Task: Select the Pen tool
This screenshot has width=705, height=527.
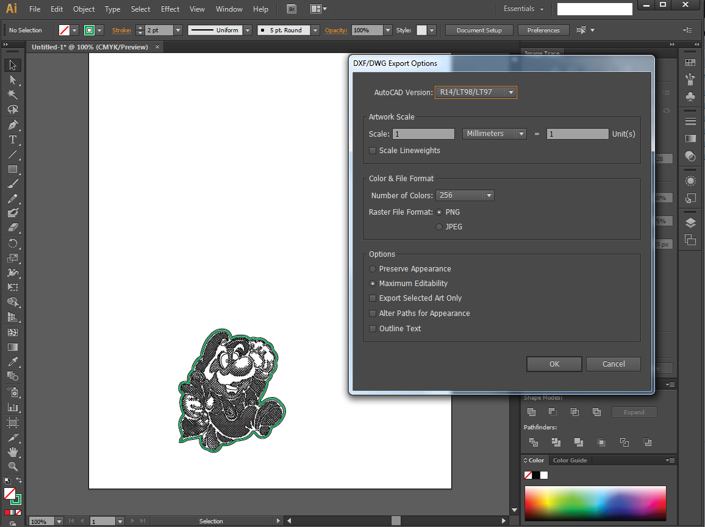Action: click(x=13, y=124)
